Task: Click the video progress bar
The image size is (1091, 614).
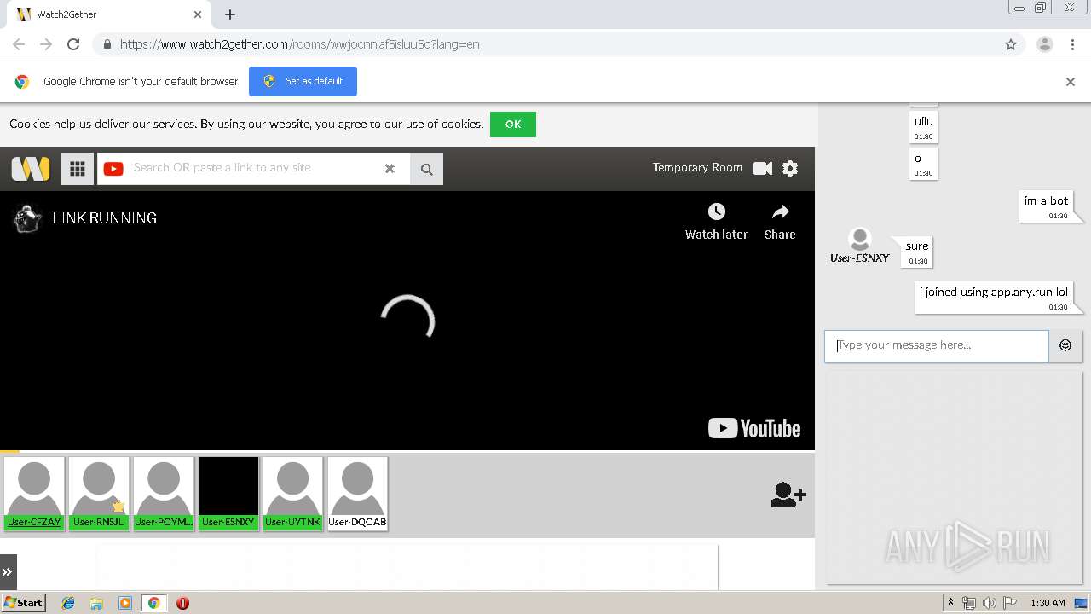Action: click(407, 450)
